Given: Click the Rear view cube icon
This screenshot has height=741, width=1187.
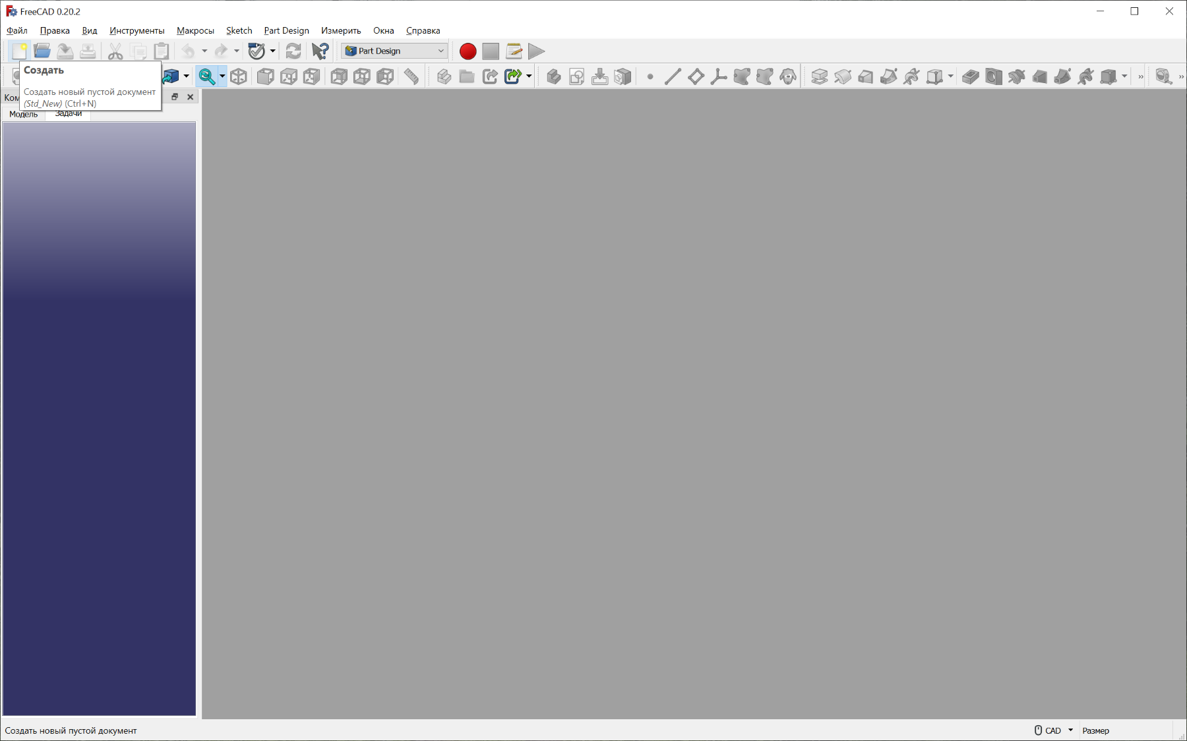Looking at the screenshot, I should click(339, 76).
